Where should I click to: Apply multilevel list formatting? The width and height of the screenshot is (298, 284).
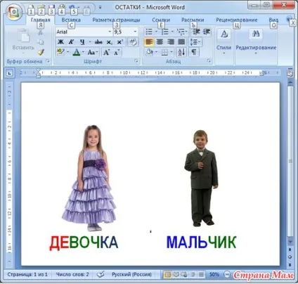pos(181,32)
